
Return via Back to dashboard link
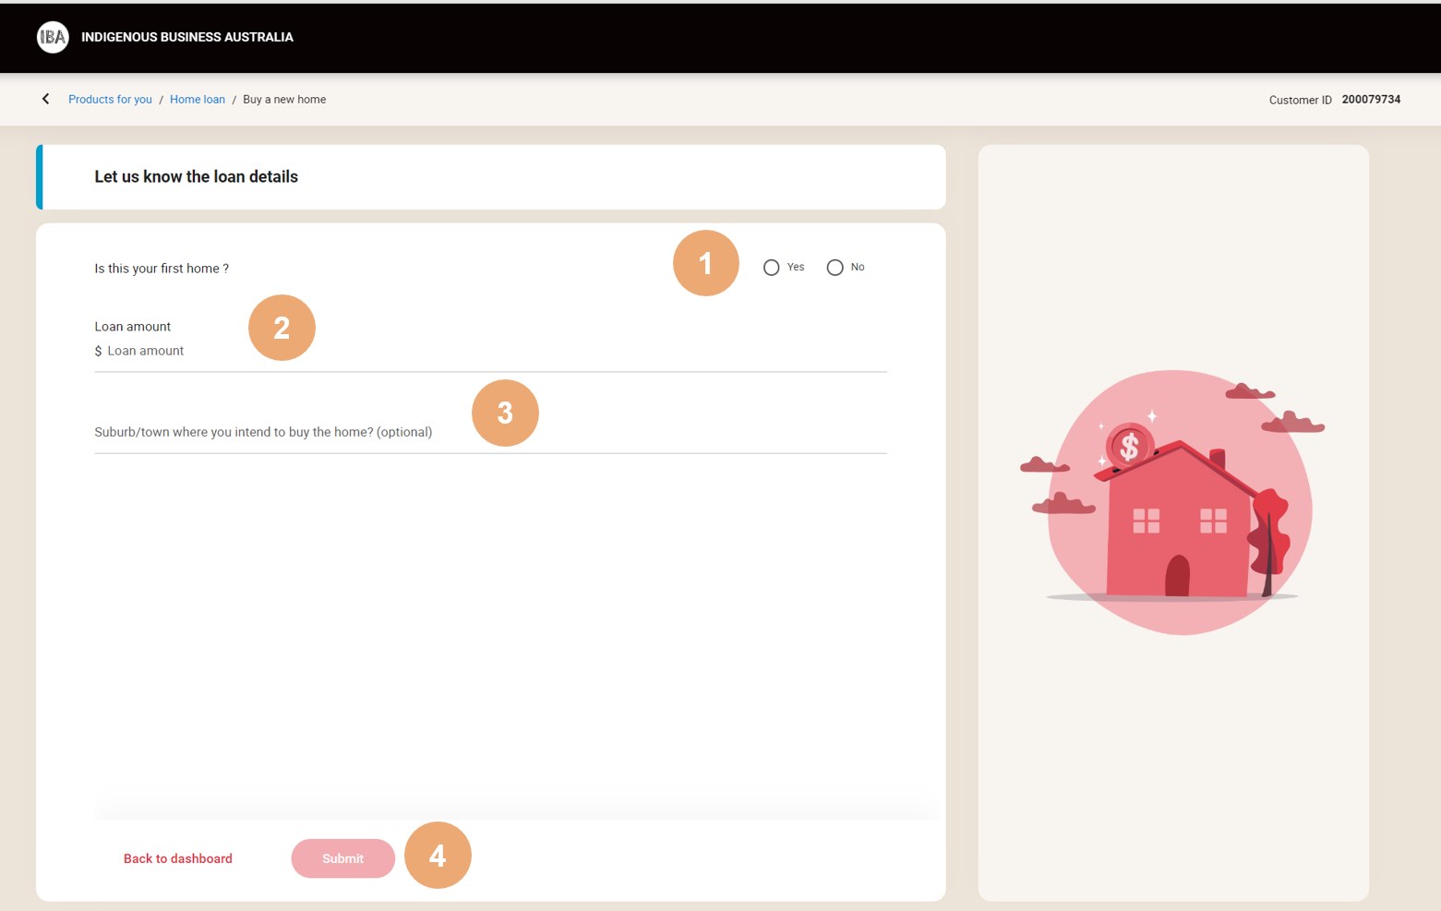[x=178, y=858]
